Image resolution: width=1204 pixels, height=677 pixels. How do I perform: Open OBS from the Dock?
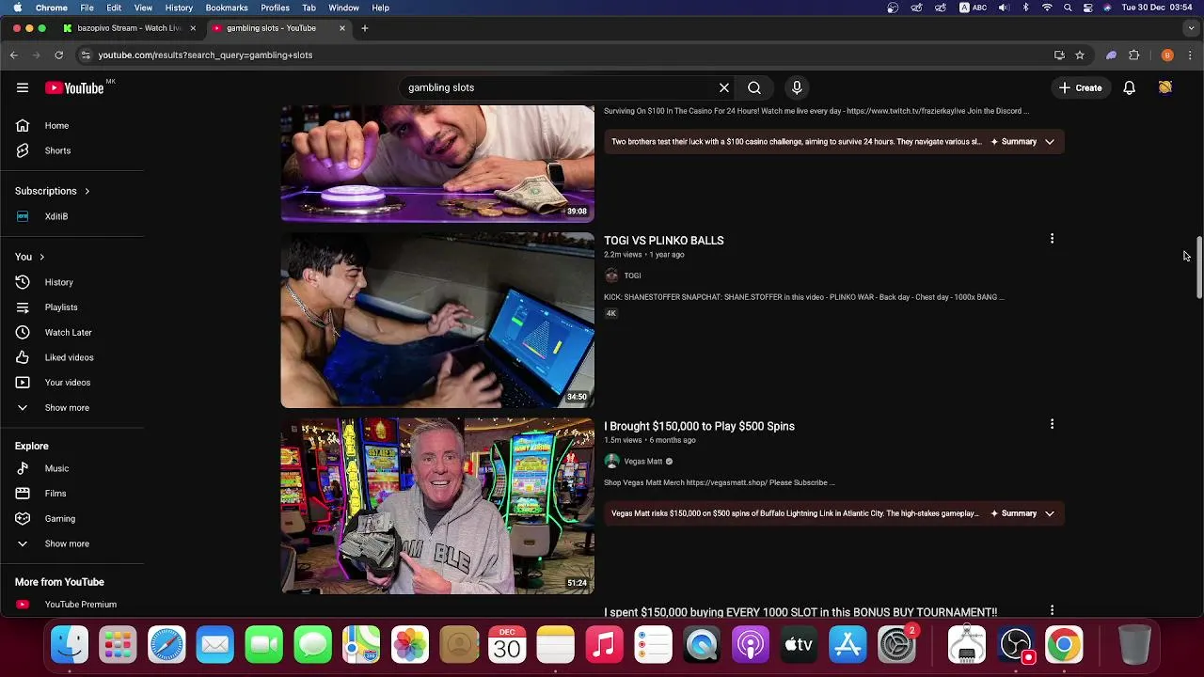pos(1016,645)
